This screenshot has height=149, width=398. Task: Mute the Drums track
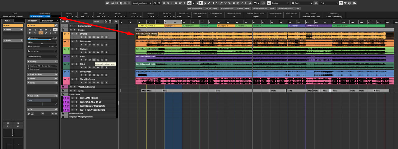pos(72,33)
